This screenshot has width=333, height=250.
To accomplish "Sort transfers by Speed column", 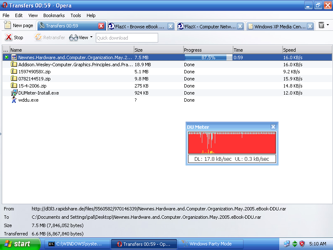I will click(307, 50).
